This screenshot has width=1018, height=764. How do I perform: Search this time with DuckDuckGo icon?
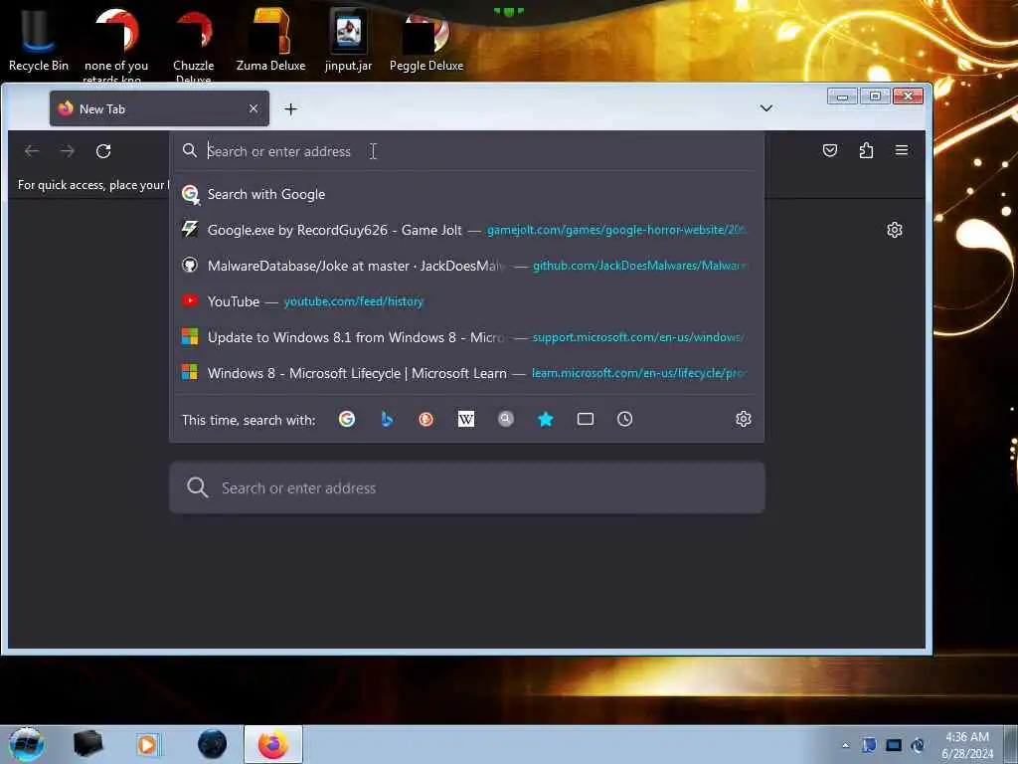click(425, 419)
